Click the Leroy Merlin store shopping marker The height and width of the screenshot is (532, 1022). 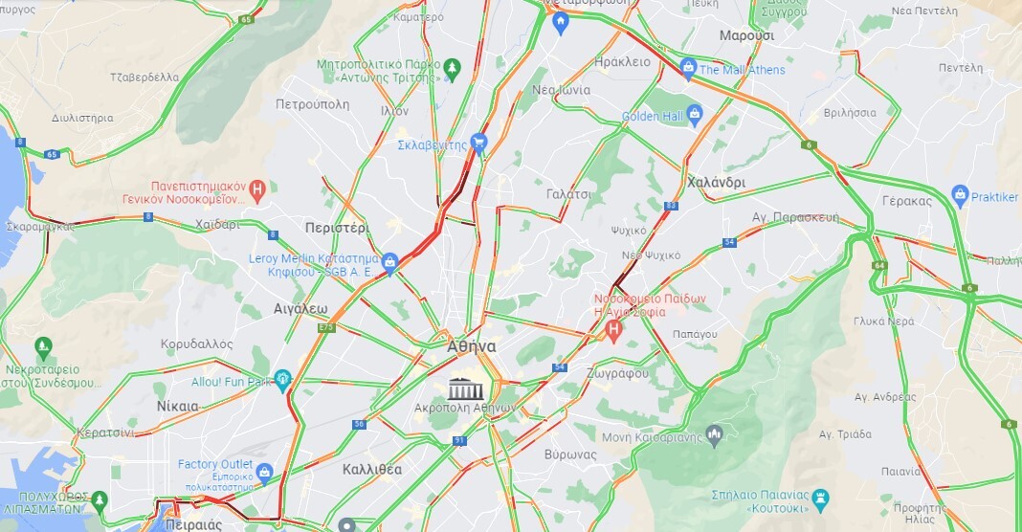[390, 263]
